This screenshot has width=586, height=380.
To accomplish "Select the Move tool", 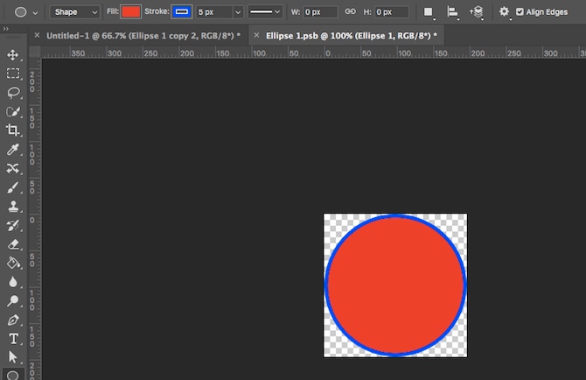I will 13,55.
